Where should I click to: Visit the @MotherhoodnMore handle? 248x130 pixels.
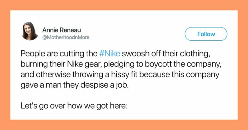tap(66, 37)
